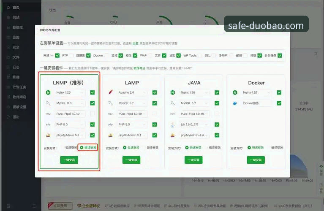This screenshot has width=324, height=211.
Task: Open PHP 8.0 version dropdown in LNMP
Action: coord(70,124)
